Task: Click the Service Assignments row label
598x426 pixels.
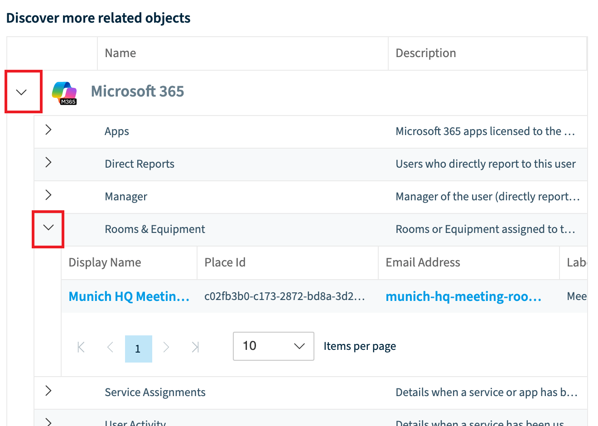Action: point(155,392)
